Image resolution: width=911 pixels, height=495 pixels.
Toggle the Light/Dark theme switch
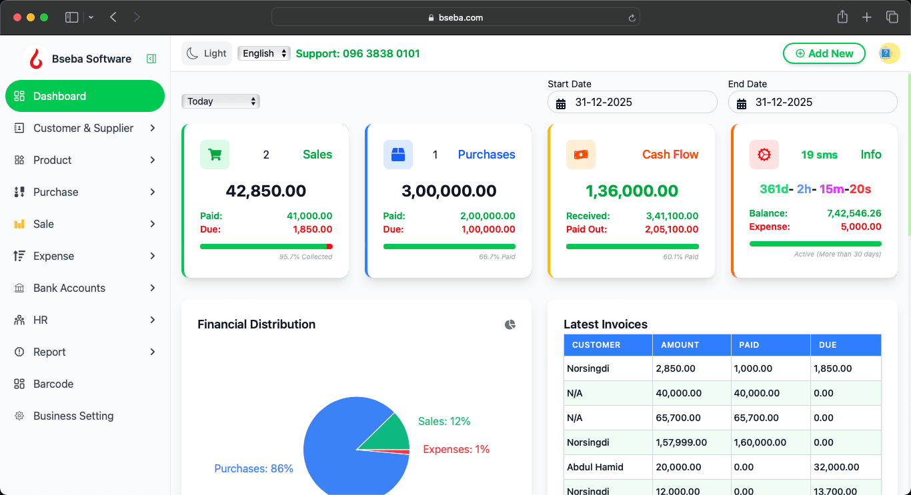(x=206, y=53)
